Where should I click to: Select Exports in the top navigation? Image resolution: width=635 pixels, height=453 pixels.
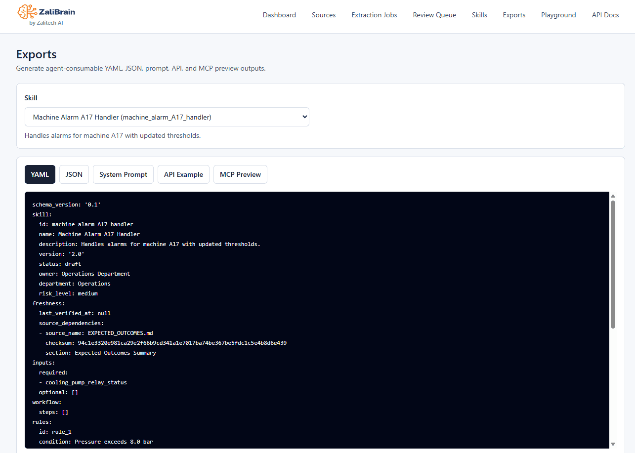point(514,15)
